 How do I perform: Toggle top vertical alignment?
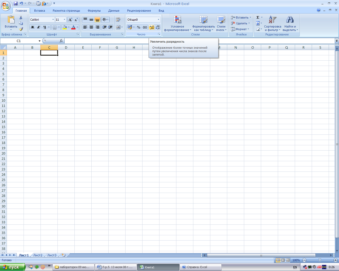coord(85,20)
